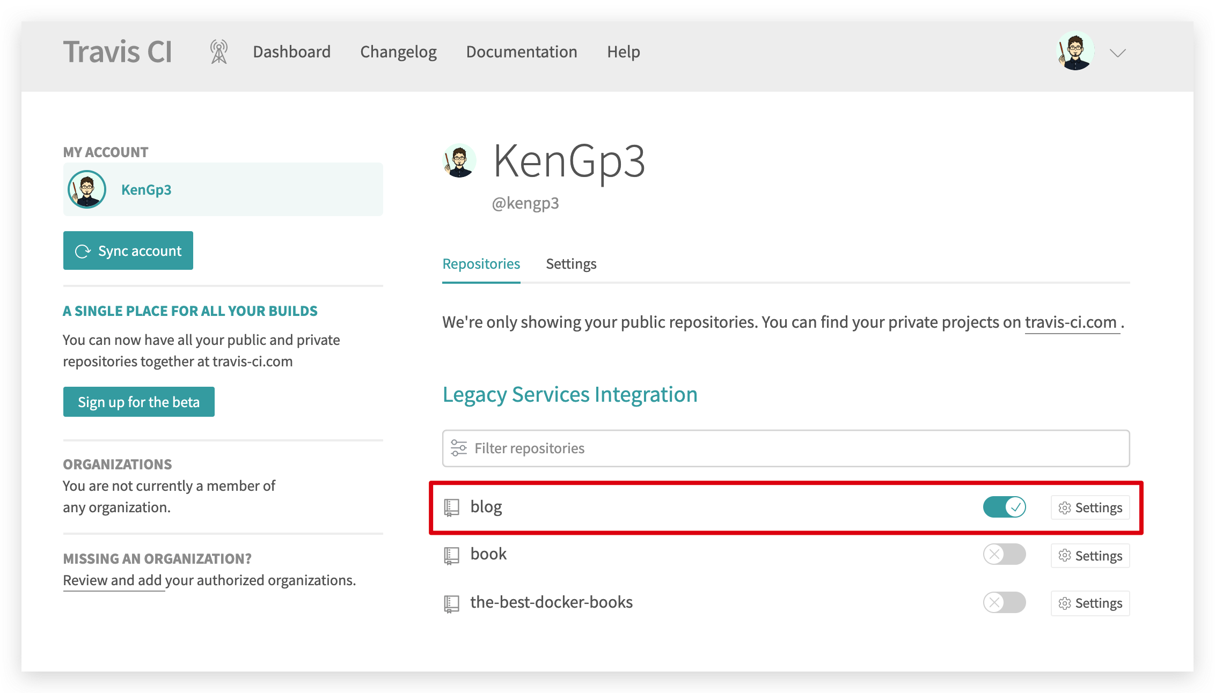Switch to the Settings tab
The height and width of the screenshot is (693, 1215).
[571, 264]
